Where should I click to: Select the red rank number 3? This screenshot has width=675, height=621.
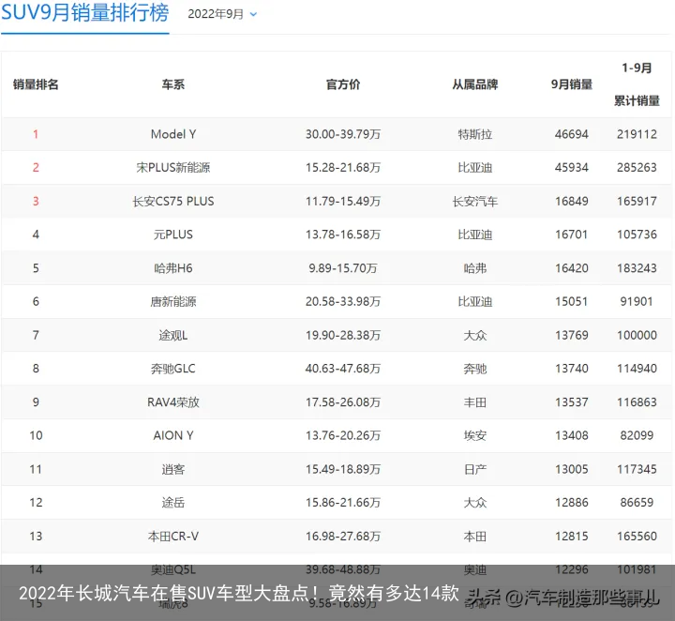pyautogui.click(x=36, y=201)
